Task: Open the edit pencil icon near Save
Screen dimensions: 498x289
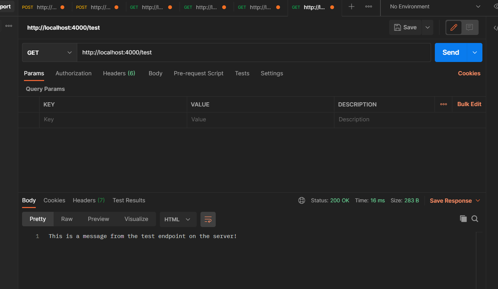Action: 453,27
